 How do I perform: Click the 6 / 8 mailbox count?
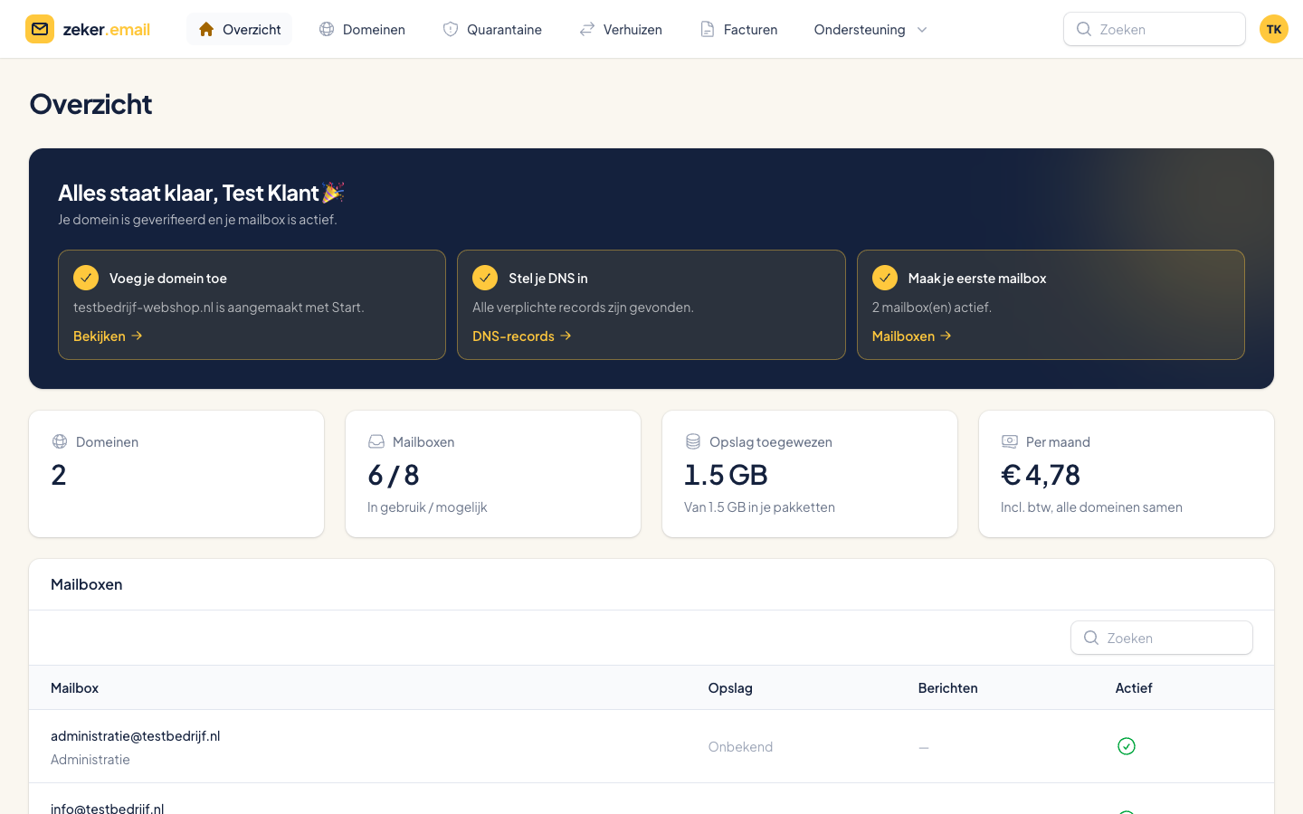pos(394,475)
